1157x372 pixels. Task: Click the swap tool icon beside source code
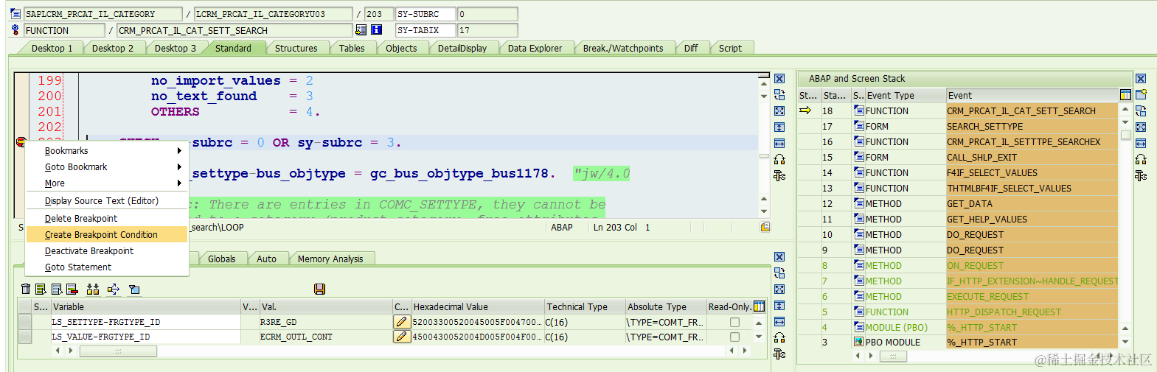[x=779, y=95]
